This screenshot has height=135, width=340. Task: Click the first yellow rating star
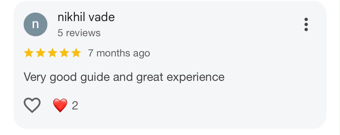coord(29,53)
